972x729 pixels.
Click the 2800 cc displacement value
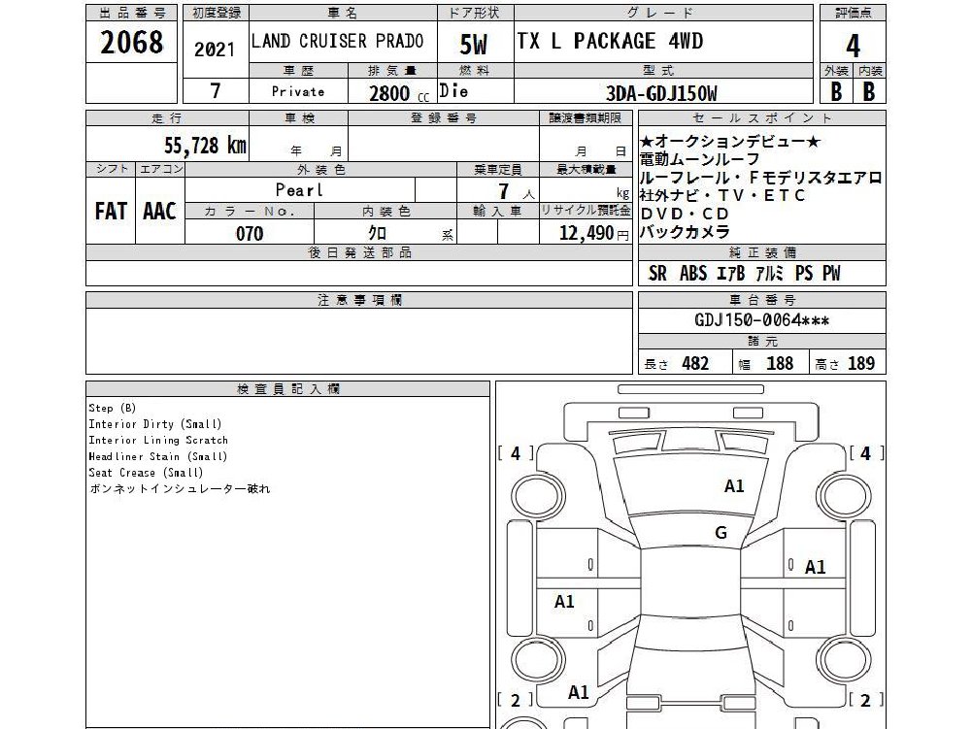[398, 93]
